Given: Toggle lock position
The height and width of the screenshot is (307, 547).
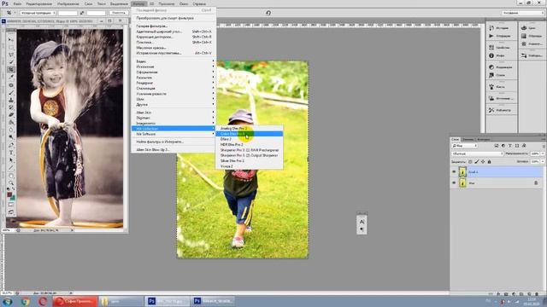Looking at the screenshot, I should pyautogui.click(x=483, y=162).
